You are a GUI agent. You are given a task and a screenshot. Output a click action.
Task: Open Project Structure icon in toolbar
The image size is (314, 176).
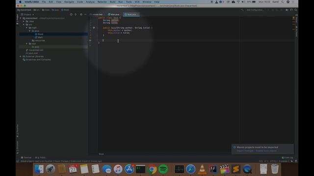pyautogui.click(x=287, y=10)
